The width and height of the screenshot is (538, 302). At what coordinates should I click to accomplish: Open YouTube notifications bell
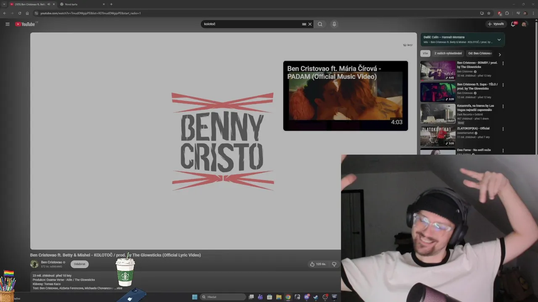pos(513,24)
